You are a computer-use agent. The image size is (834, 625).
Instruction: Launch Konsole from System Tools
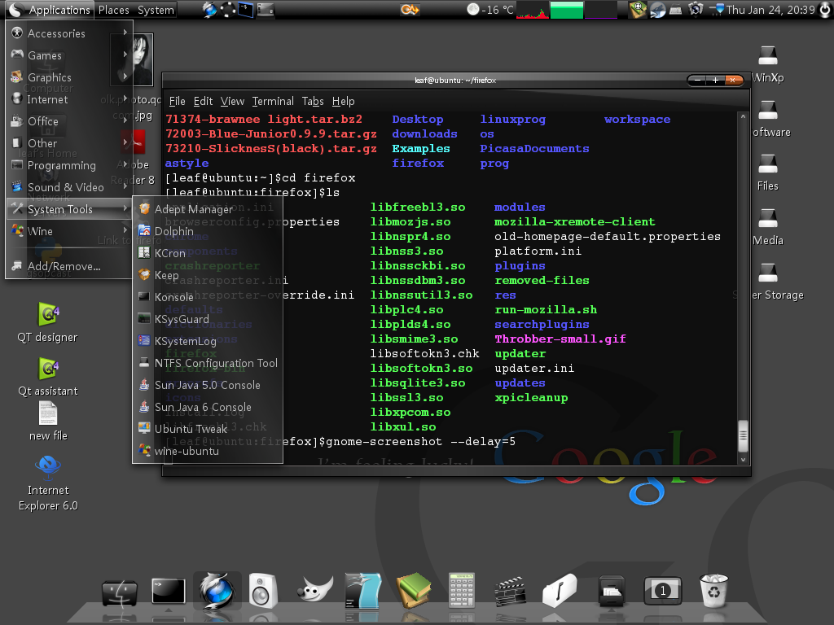(x=208, y=297)
